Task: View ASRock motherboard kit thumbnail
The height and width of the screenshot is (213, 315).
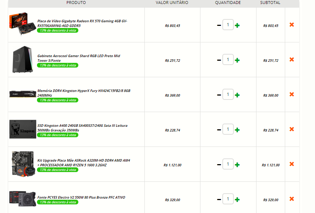Action: (x=23, y=164)
